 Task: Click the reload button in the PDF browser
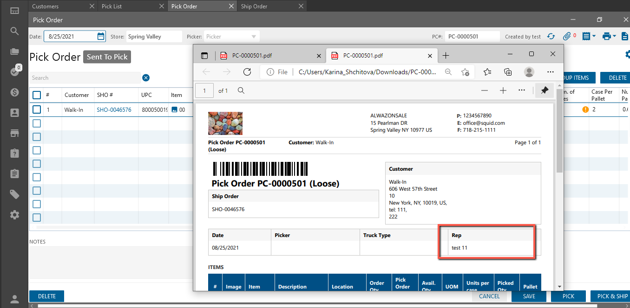click(x=247, y=72)
